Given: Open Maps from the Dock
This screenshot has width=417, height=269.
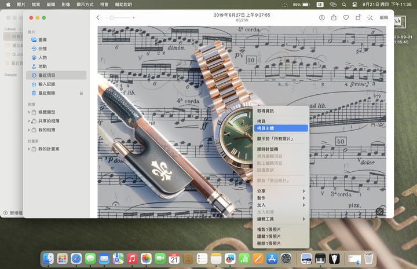Looking at the screenshot, I should (x=118, y=259).
